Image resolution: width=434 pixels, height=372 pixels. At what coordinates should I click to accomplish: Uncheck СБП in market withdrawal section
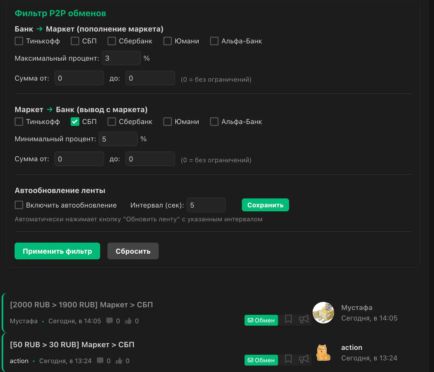(x=75, y=122)
